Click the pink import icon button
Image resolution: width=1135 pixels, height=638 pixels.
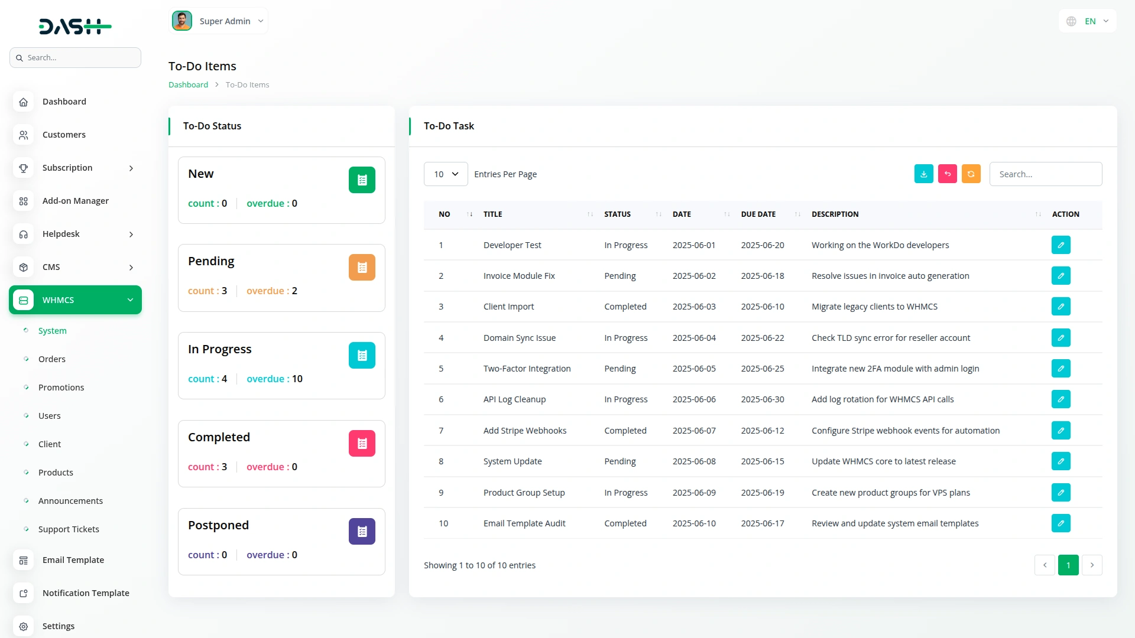(947, 174)
